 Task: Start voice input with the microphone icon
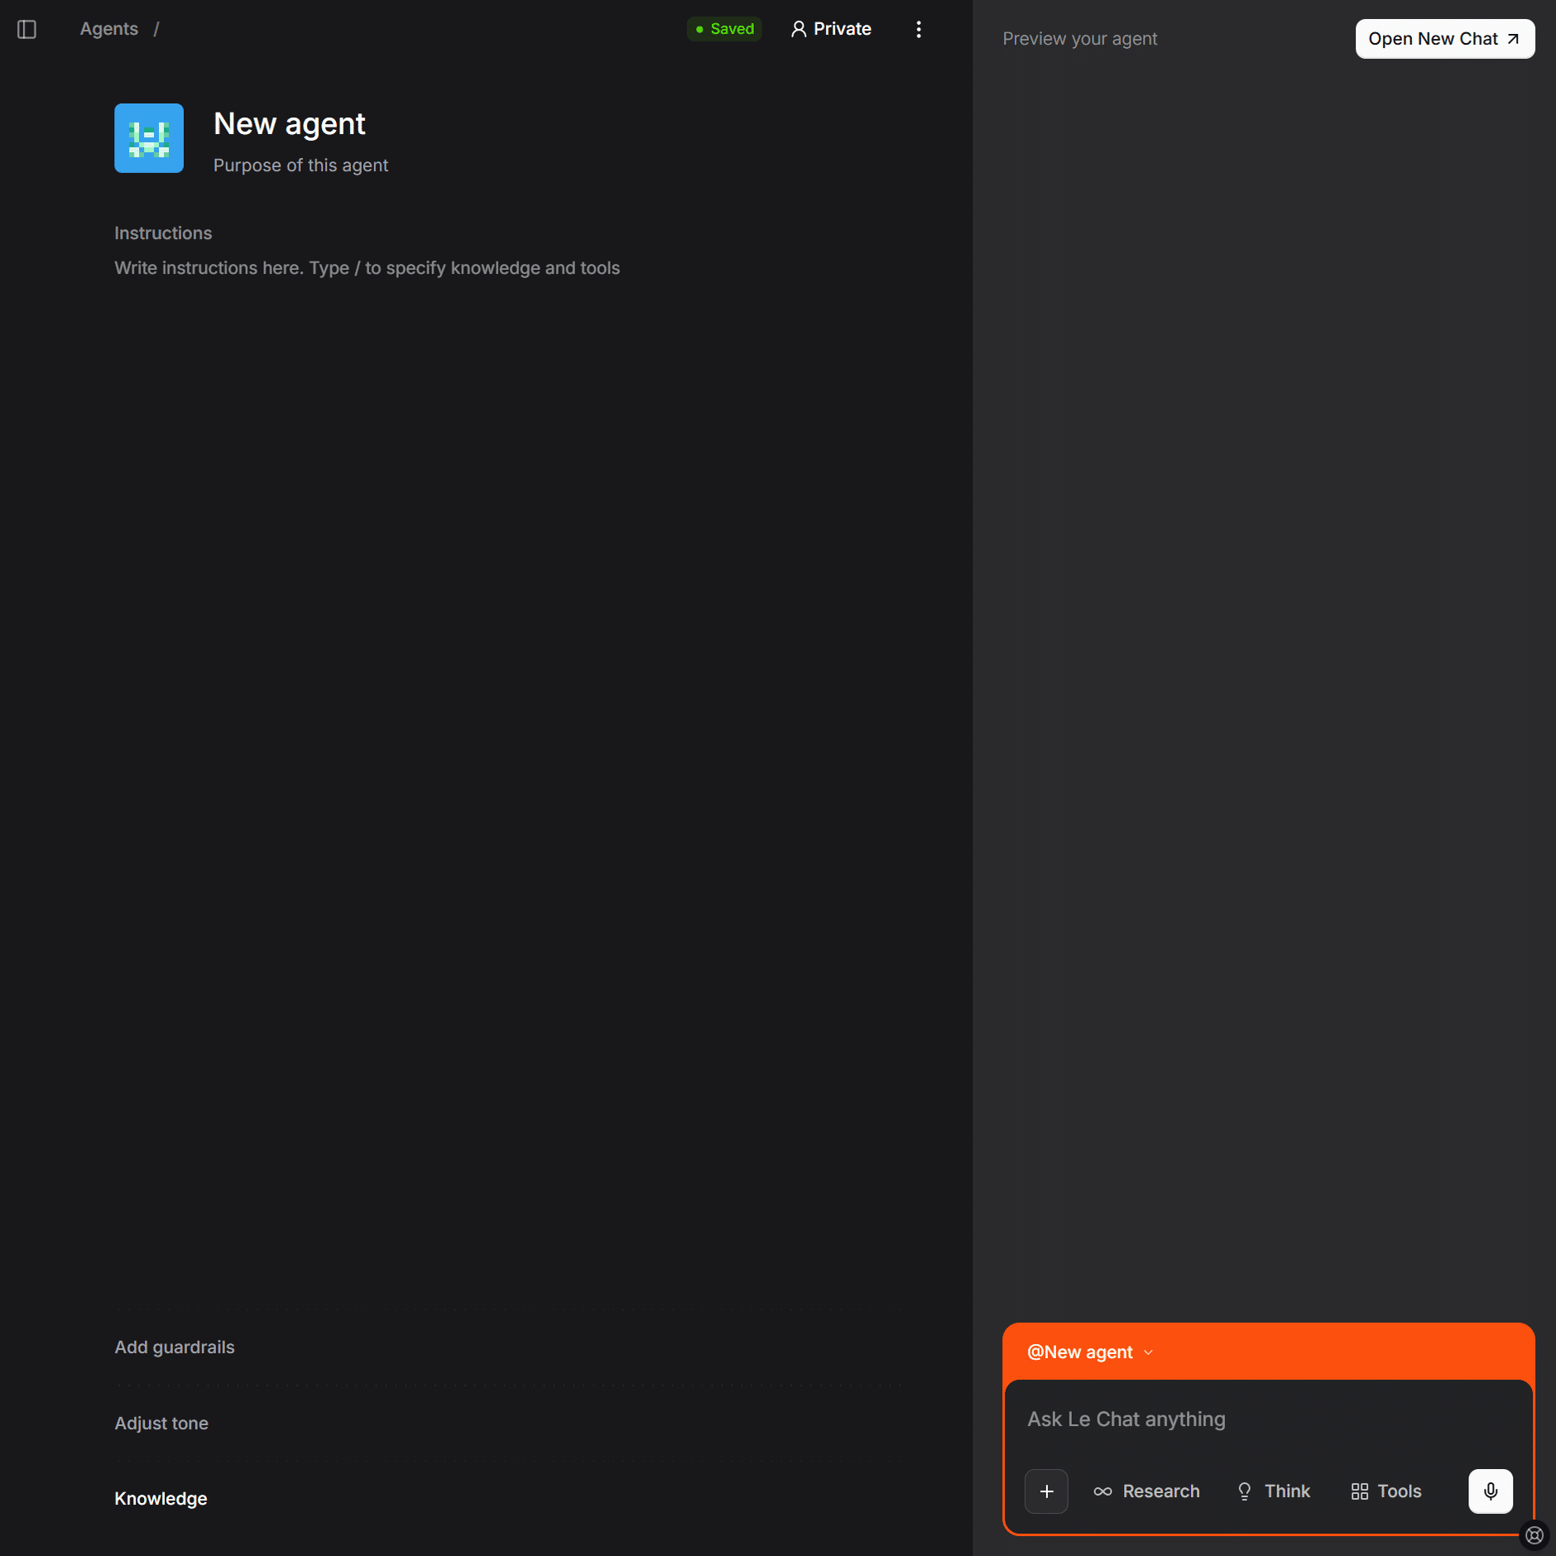tap(1491, 1491)
